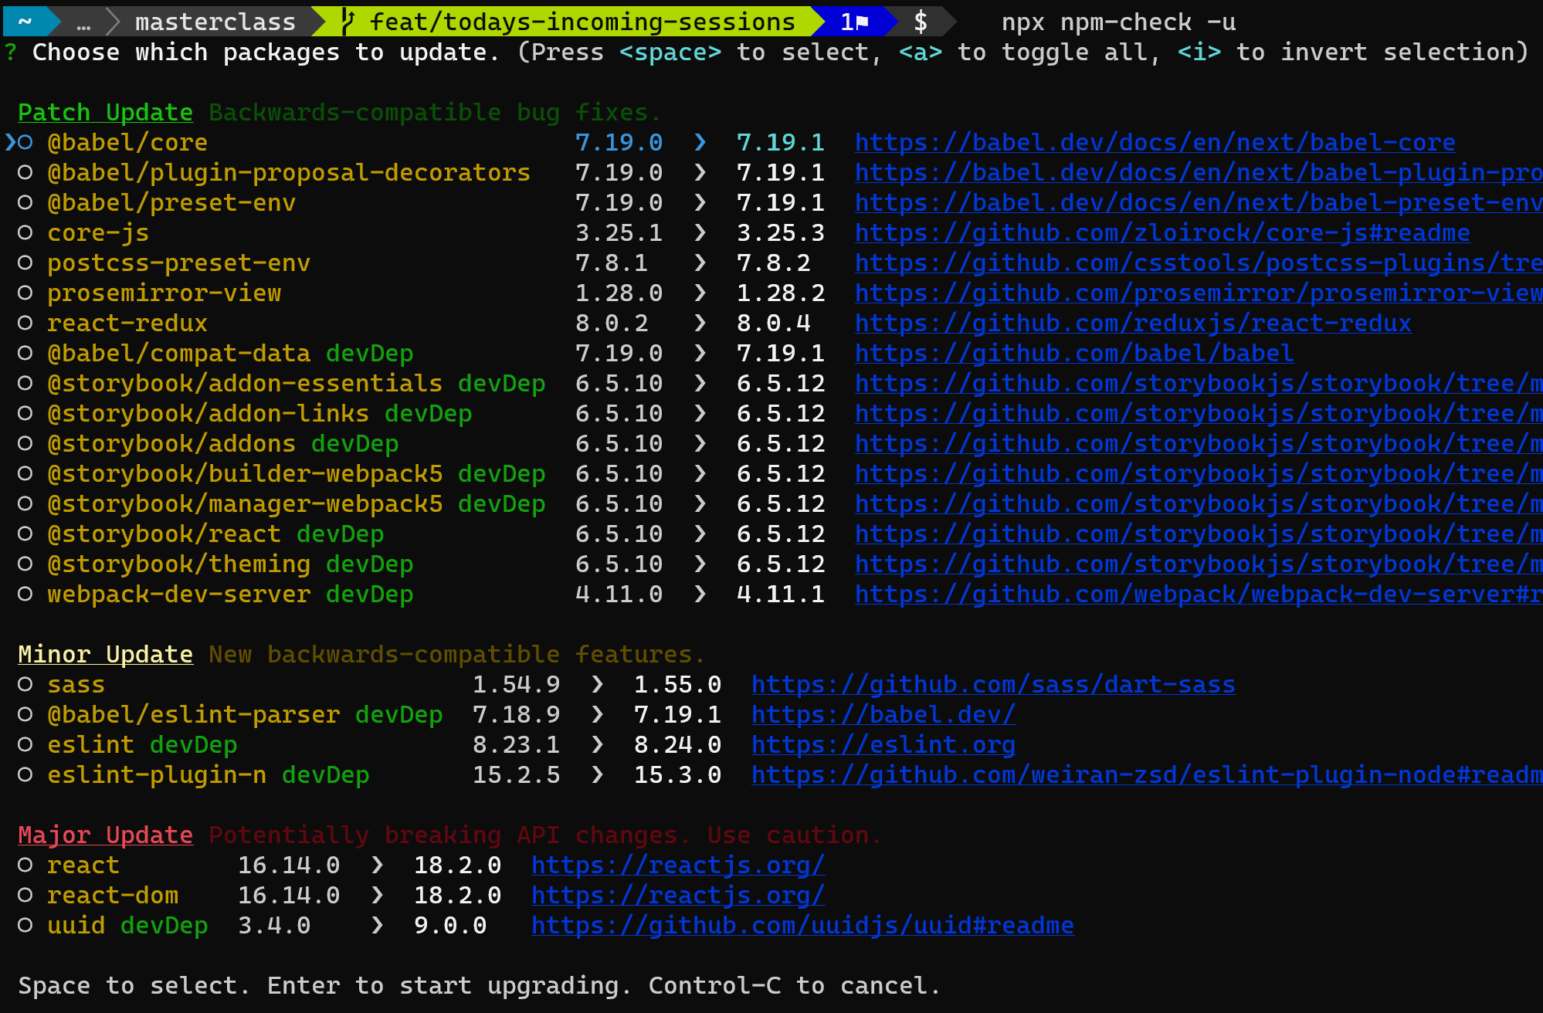Open the github.com/babel/babel link
The width and height of the screenshot is (1543, 1013).
tap(1074, 354)
